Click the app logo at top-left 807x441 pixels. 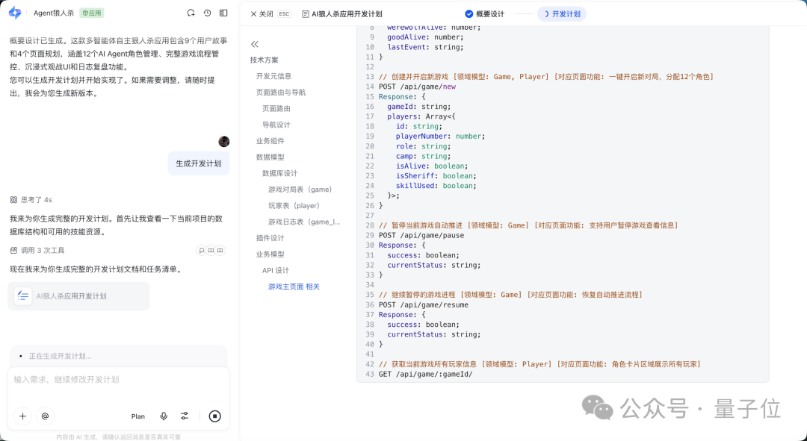tap(15, 13)
